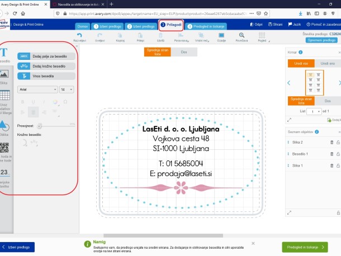
Task: Click the Firefox bookmark star icon
Action: (266, 13)
